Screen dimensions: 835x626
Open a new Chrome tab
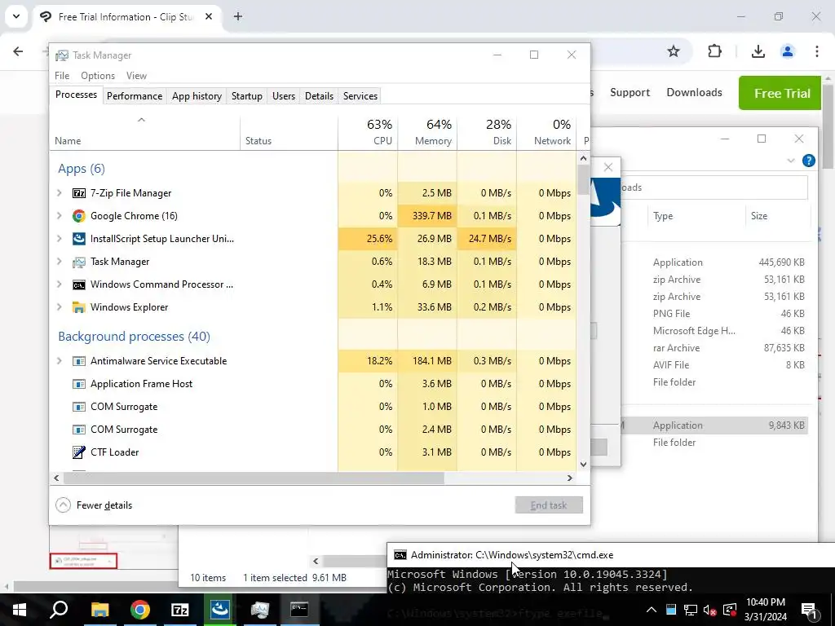[x=238, y=16]
